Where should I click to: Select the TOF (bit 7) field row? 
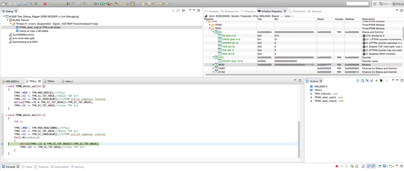[x=303, y=50]
